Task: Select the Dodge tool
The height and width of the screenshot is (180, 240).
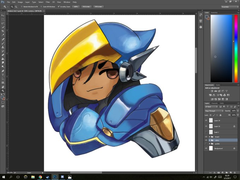Action: 3,67
